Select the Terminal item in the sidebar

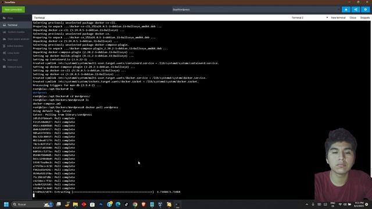(x=16, y=25)
